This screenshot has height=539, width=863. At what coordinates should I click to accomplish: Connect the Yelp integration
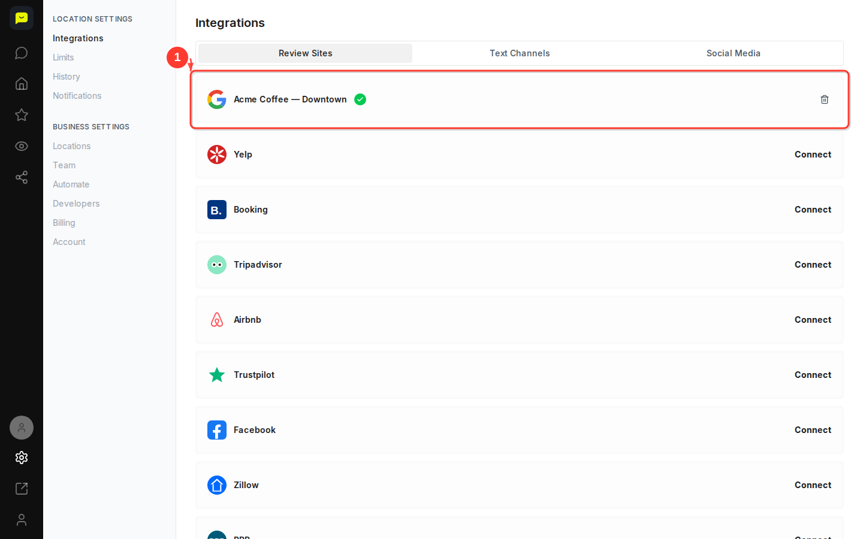[813, 155]
